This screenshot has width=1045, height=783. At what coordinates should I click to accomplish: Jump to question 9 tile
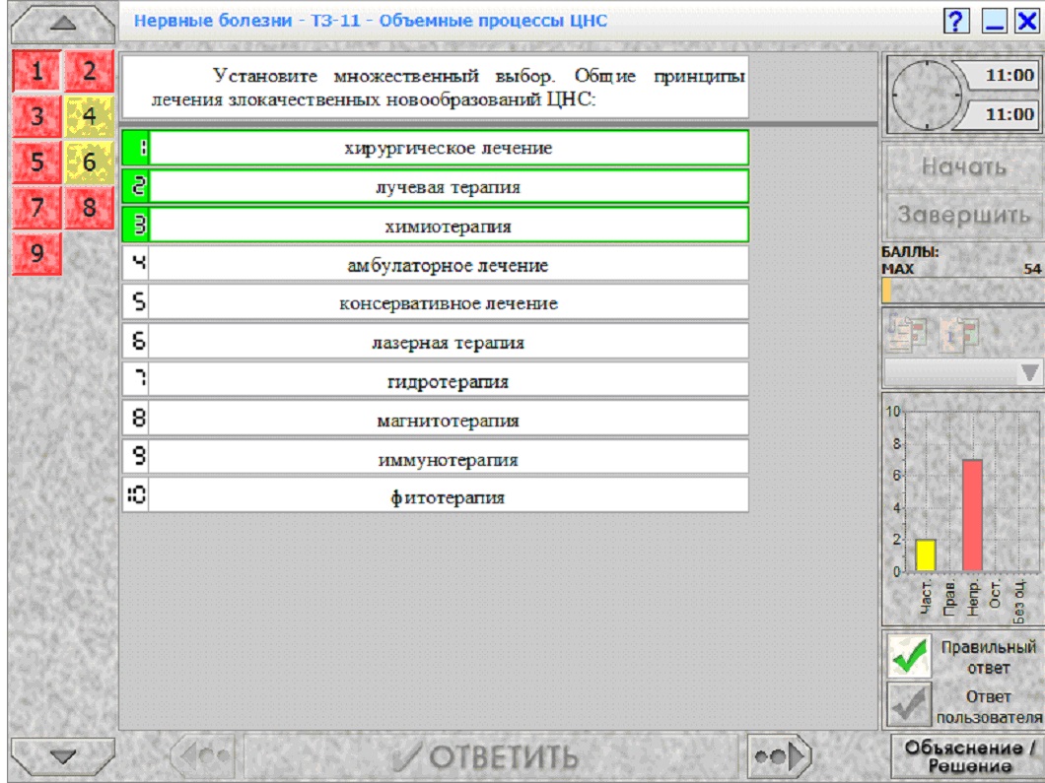point(36,253)
